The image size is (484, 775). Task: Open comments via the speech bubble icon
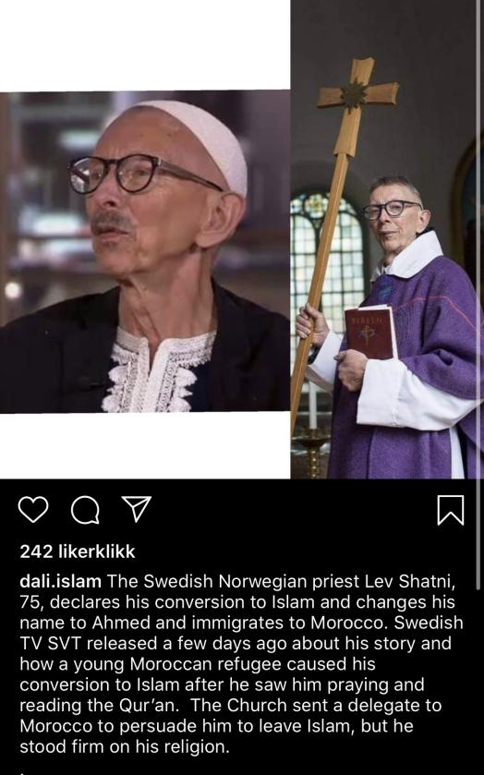85,510
